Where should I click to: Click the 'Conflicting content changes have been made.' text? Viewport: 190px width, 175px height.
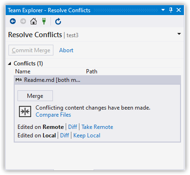[x=93, y=108]
